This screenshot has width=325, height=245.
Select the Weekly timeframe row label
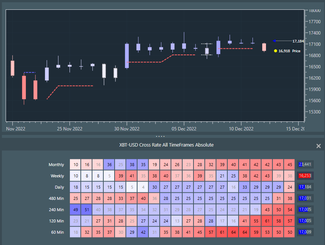point(57,176)
